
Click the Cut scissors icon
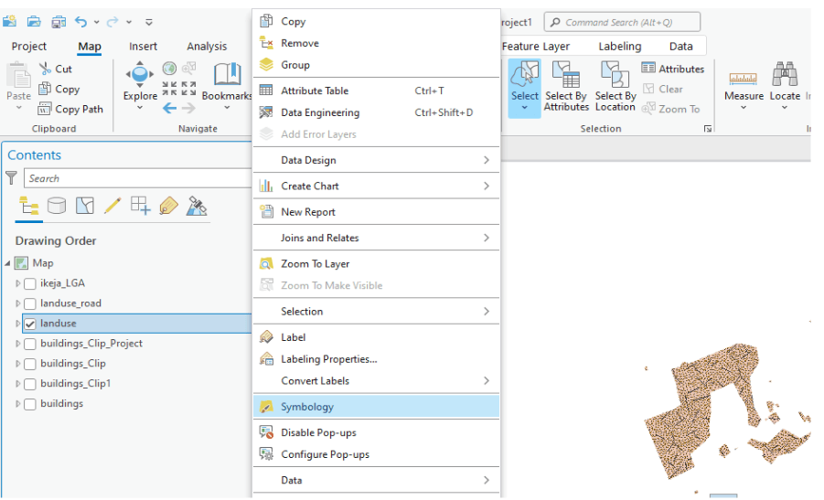[46, 69]
